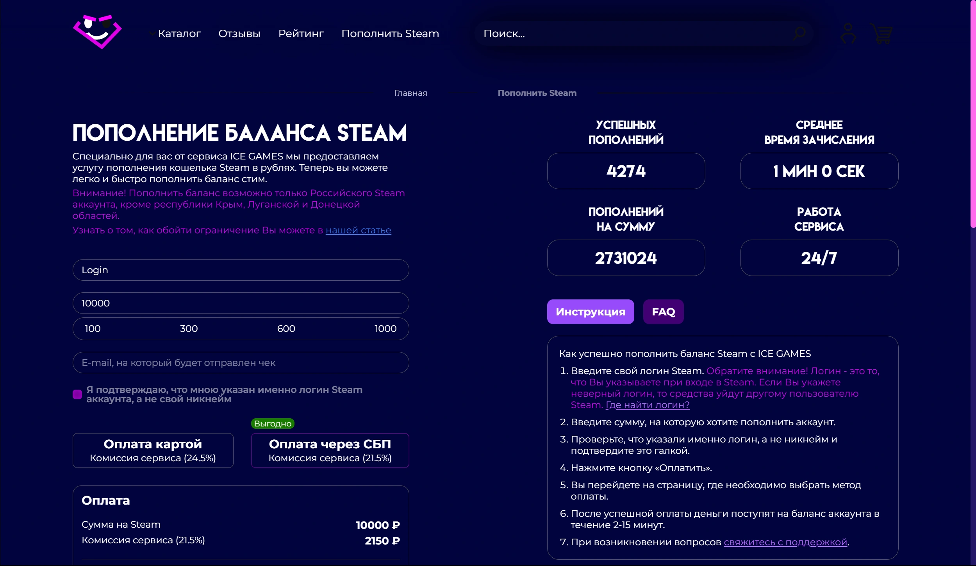976x566 pixels.
Task: Open the shopping cart icon
Action: point(881,34)
